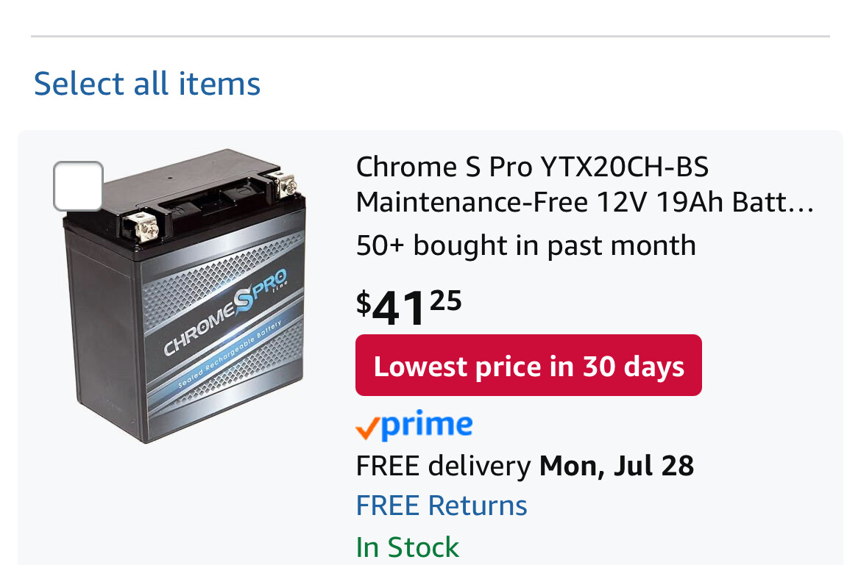Click the green "In Stock" text
The image size is (861, 565).
point(407,547)
